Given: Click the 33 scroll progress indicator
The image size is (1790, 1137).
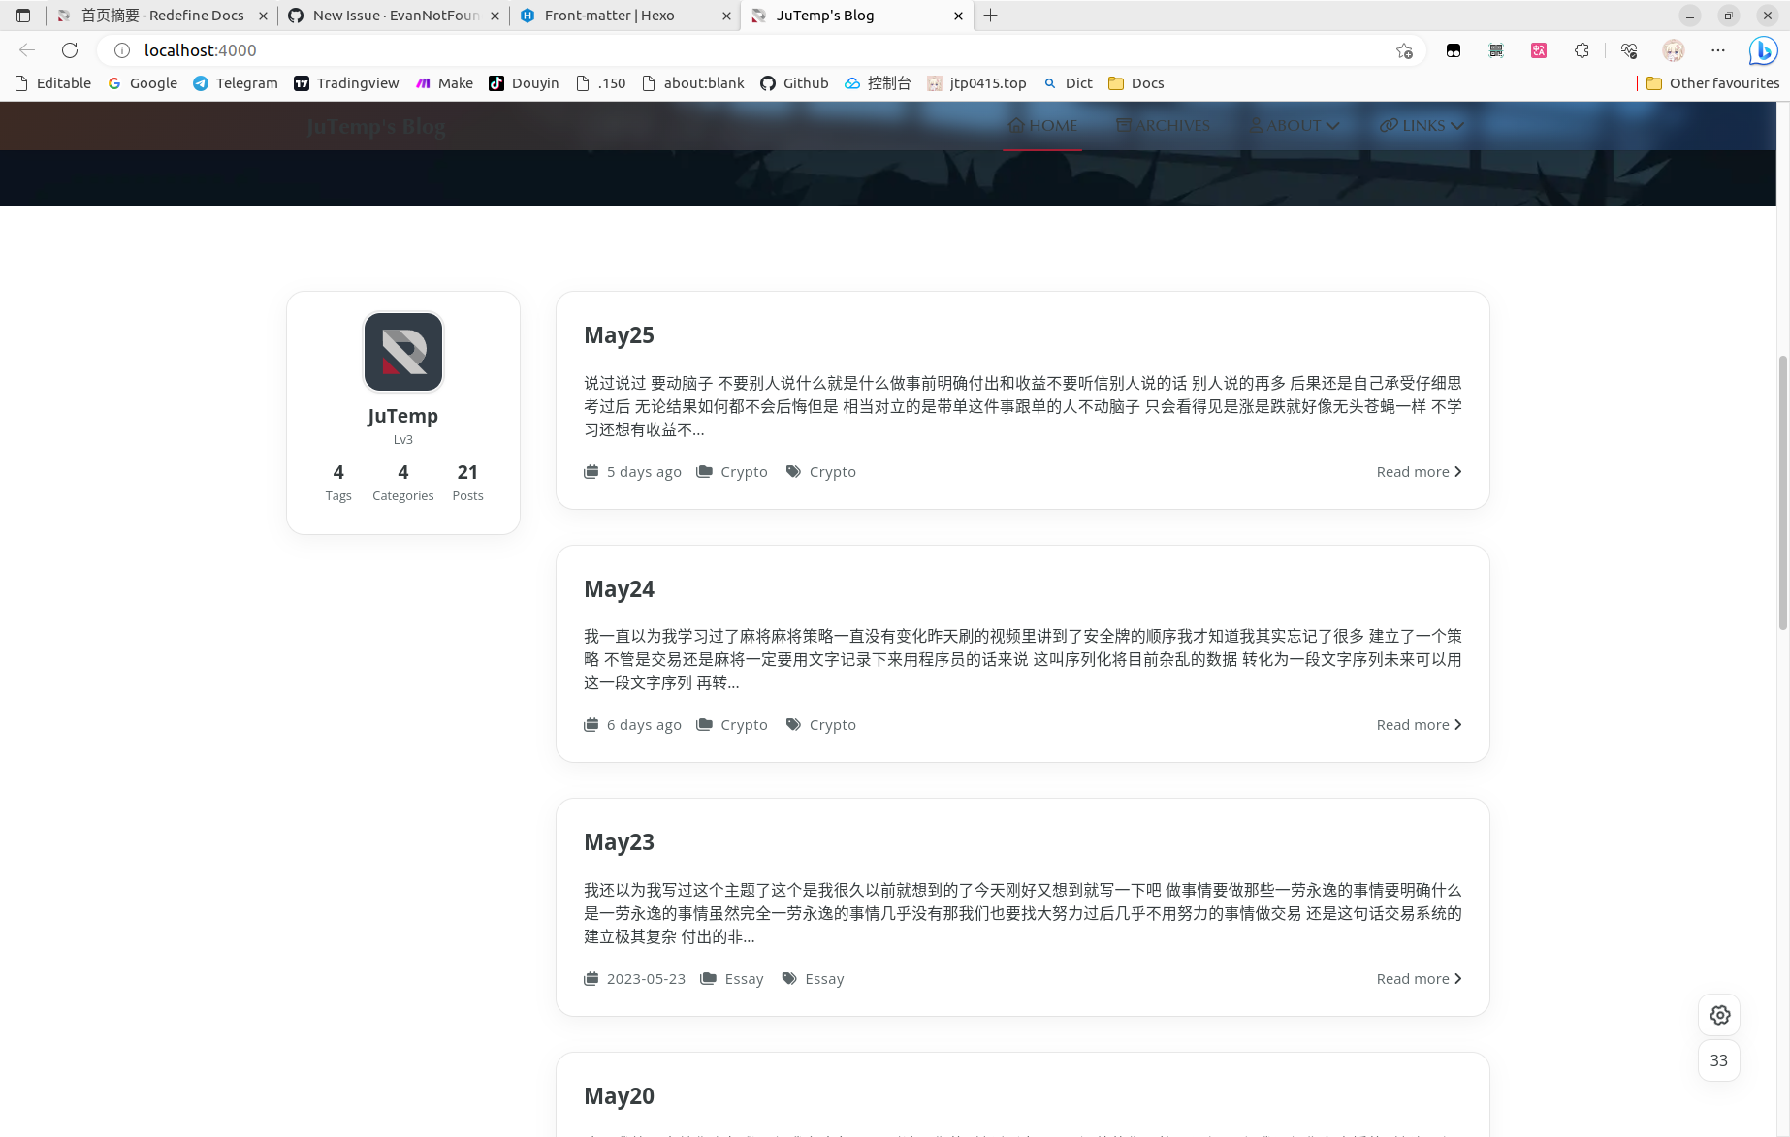Looking at the screenshot, I should [1718, 1060].
